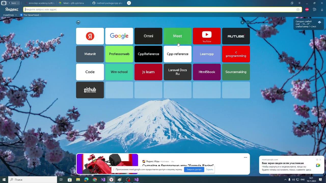Open the red c programming tile

[x=236, y=54]
